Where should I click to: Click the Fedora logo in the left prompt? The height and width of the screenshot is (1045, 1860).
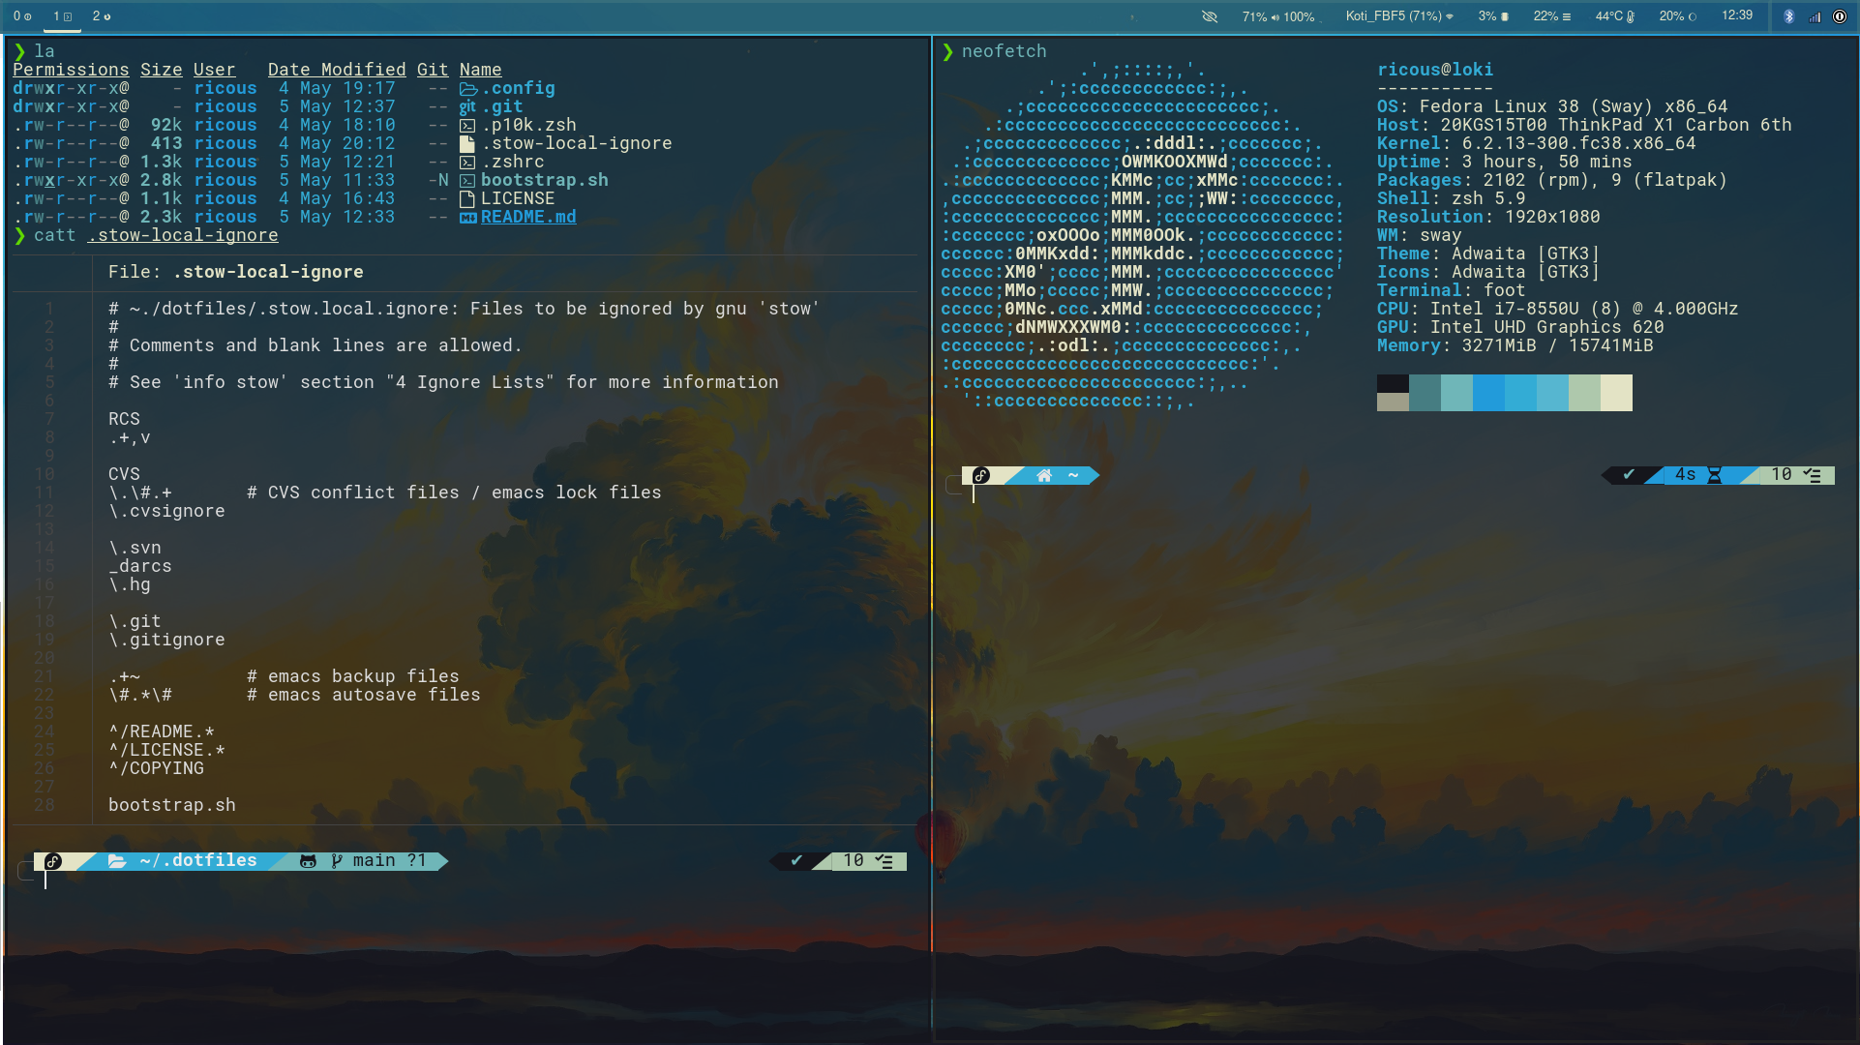coord(53,861)
